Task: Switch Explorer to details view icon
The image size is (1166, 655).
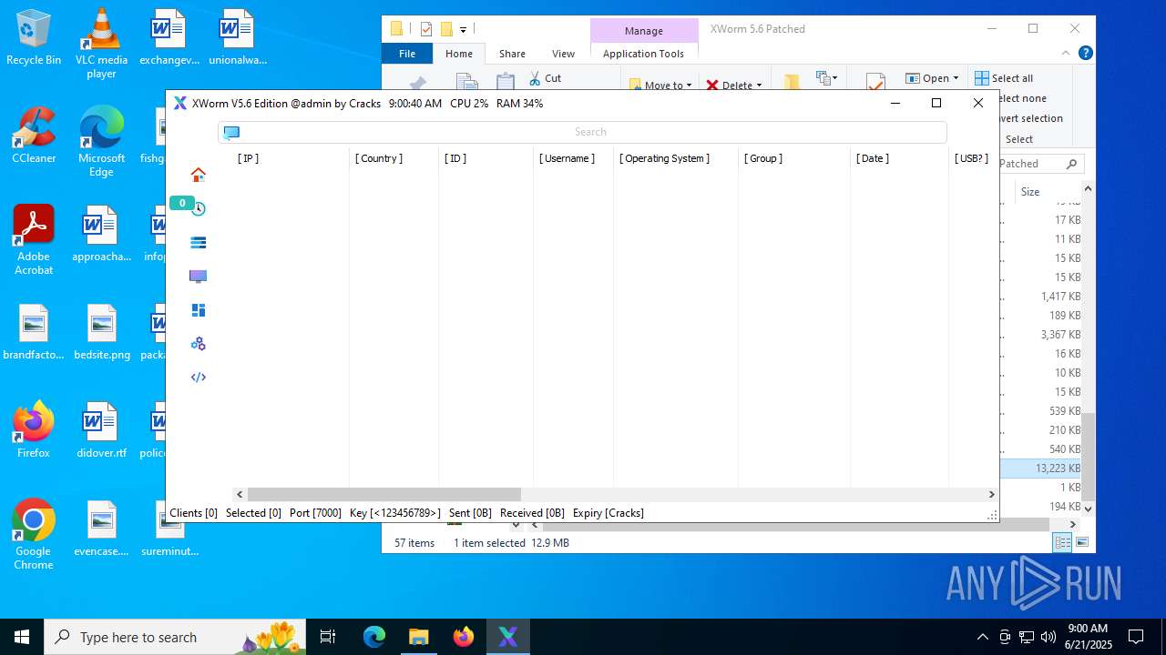Action: tap(1062, 542)
